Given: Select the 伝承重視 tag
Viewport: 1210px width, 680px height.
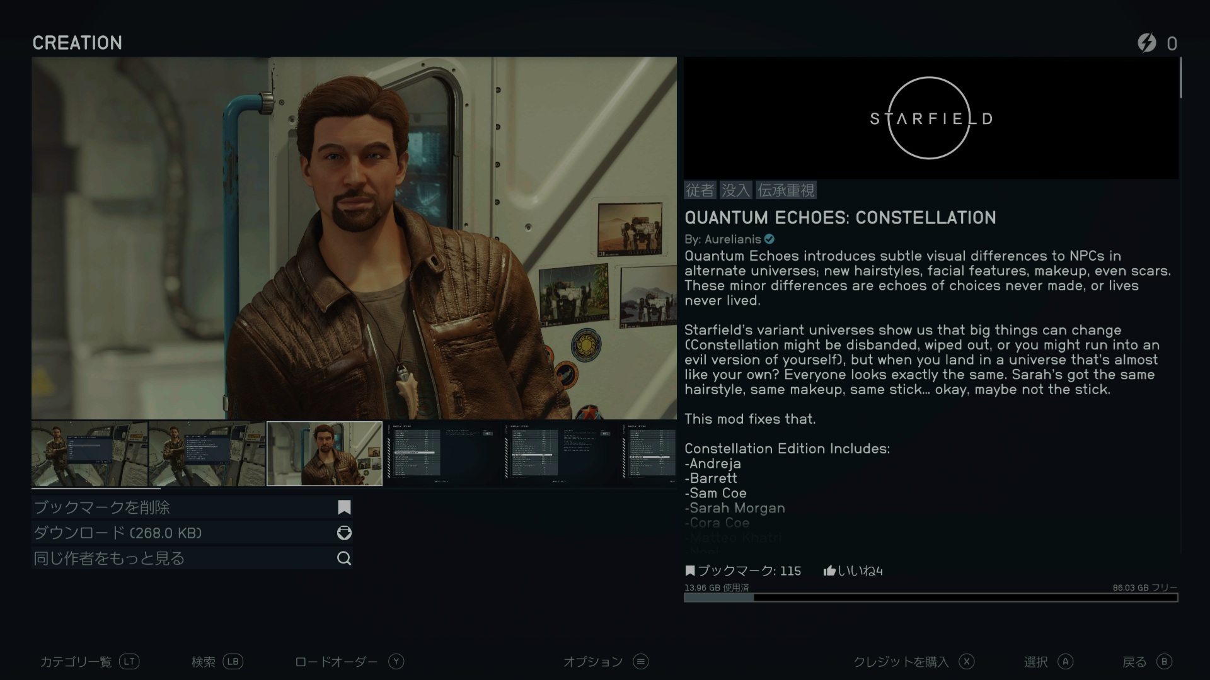Looking at the screenshot, I should pos(786,190).
